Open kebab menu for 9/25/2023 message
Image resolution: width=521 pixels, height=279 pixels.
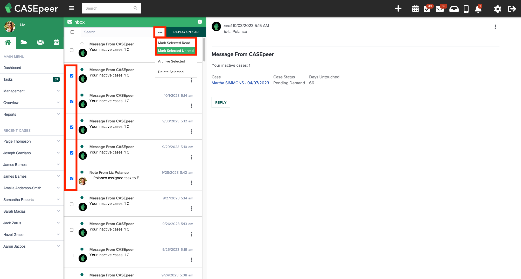coord(191,260)
